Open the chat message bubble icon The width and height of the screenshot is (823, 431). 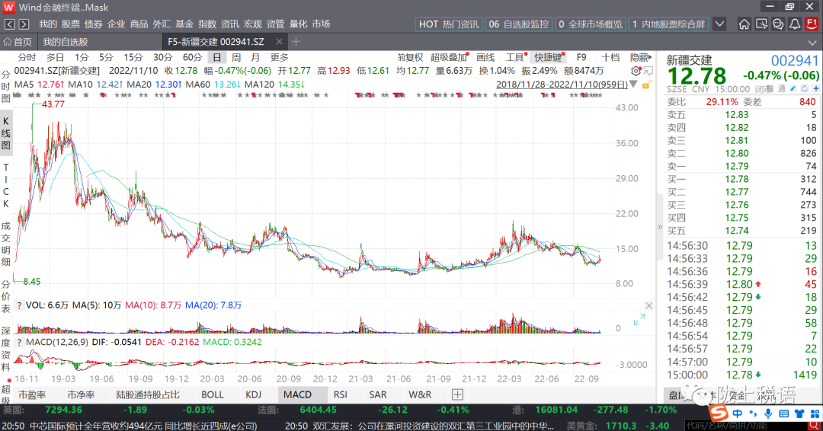click(778, 24)
